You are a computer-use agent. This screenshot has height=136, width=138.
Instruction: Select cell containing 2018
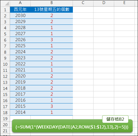[20, 88]
